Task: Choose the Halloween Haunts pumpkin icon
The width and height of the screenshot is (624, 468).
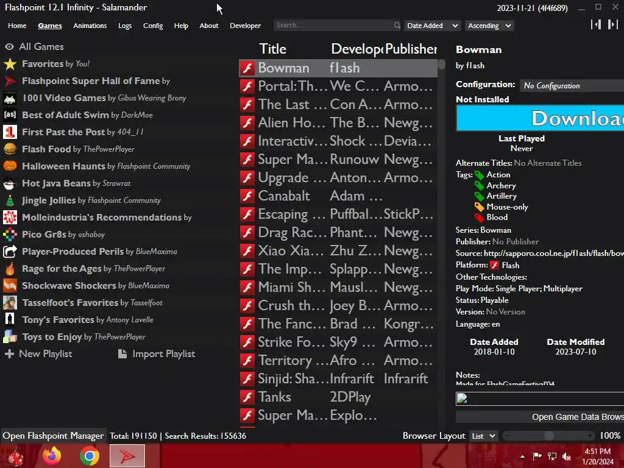Action: (10, 166)
